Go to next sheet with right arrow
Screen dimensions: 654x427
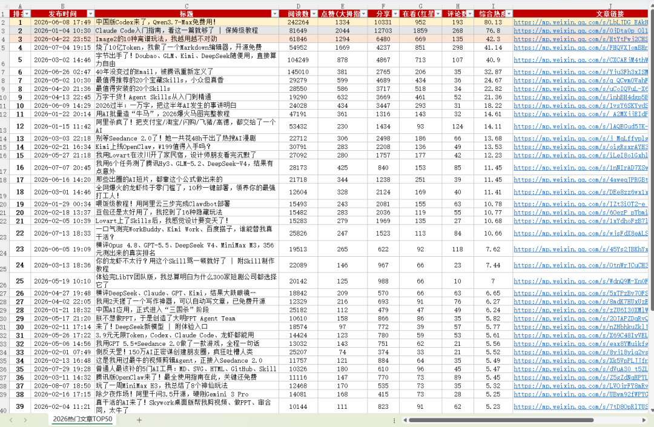click(x=25, y=420)
